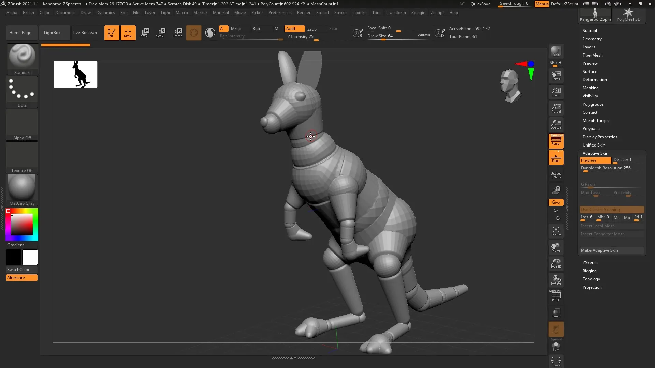Toggle PolyF line fill display
The width and height of the screenshot is (655, 368).
(x=556, y=295)
